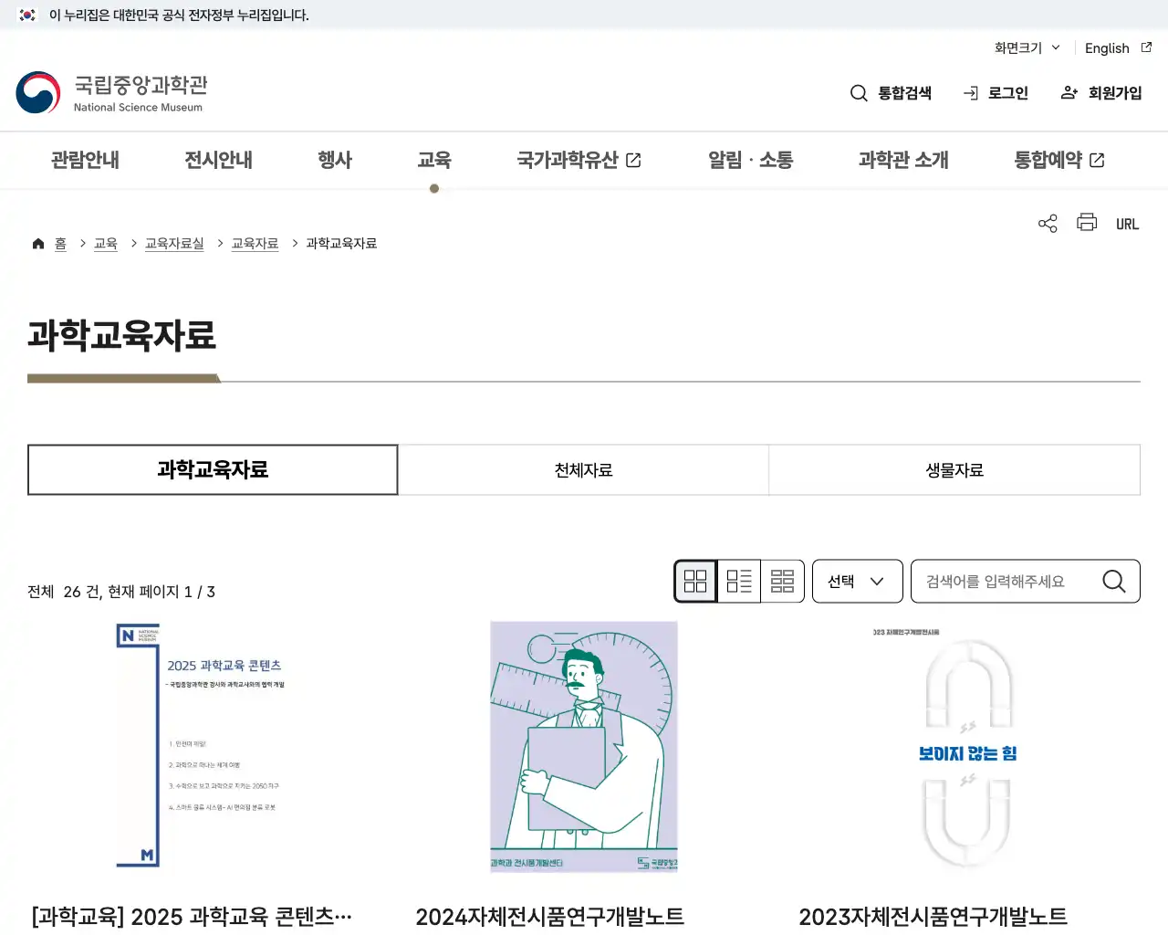Click the home icon in the breadcrumb

(37, 243)
